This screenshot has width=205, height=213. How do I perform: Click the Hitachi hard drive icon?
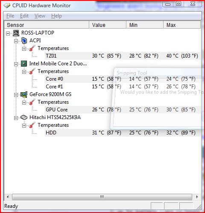(24, 117)
